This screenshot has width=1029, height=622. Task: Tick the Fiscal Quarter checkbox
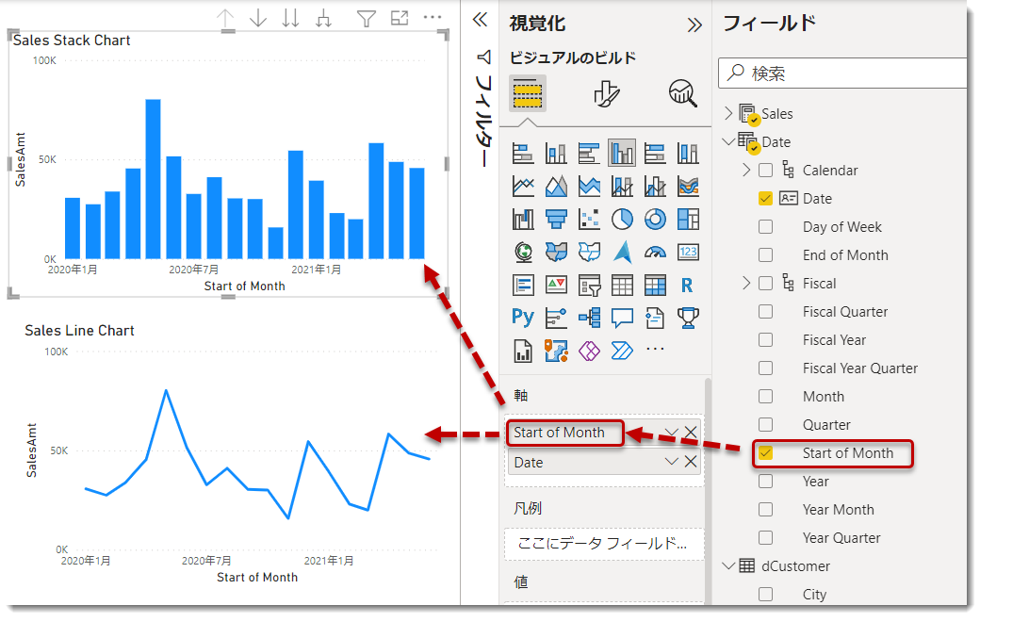pos(765,312)
